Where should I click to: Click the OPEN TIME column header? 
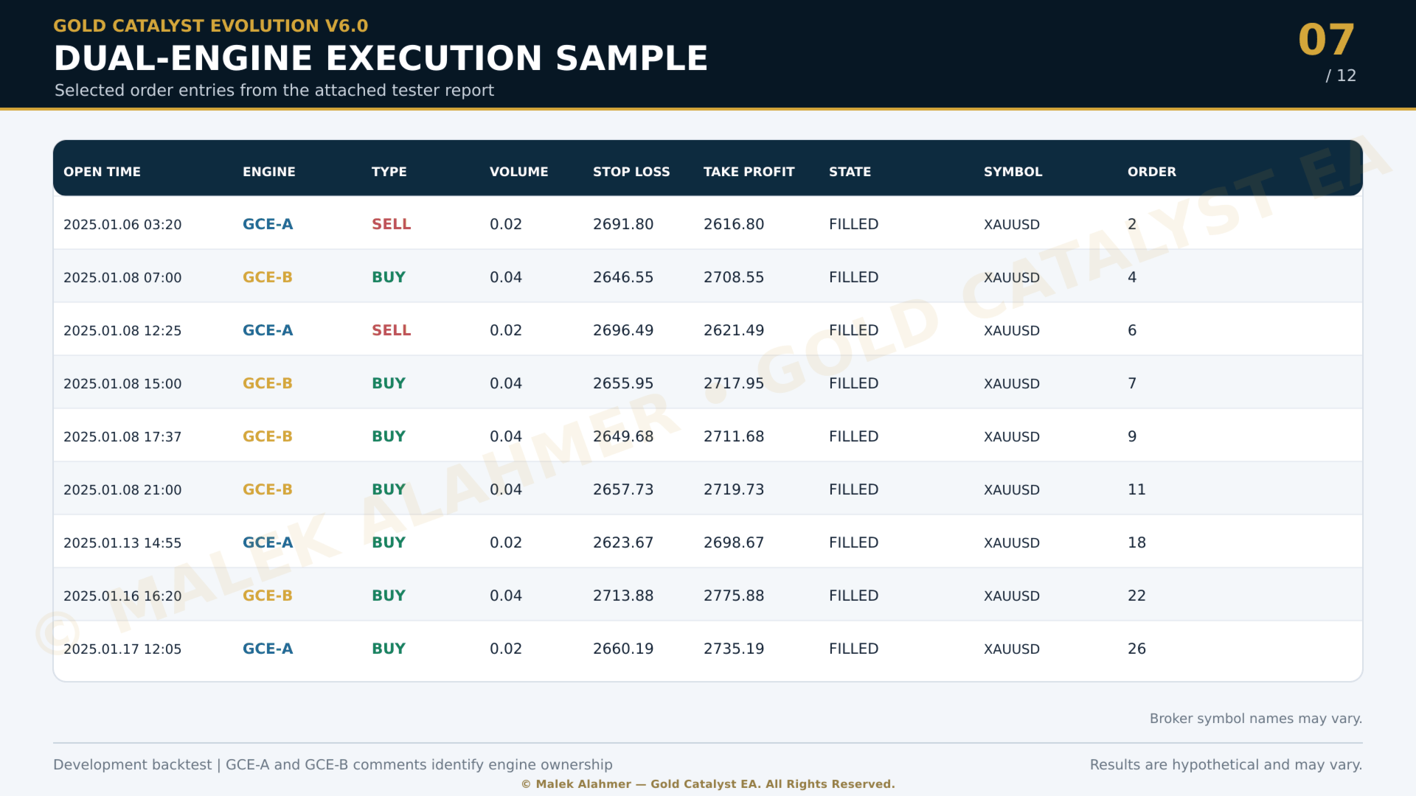point(102,172)
